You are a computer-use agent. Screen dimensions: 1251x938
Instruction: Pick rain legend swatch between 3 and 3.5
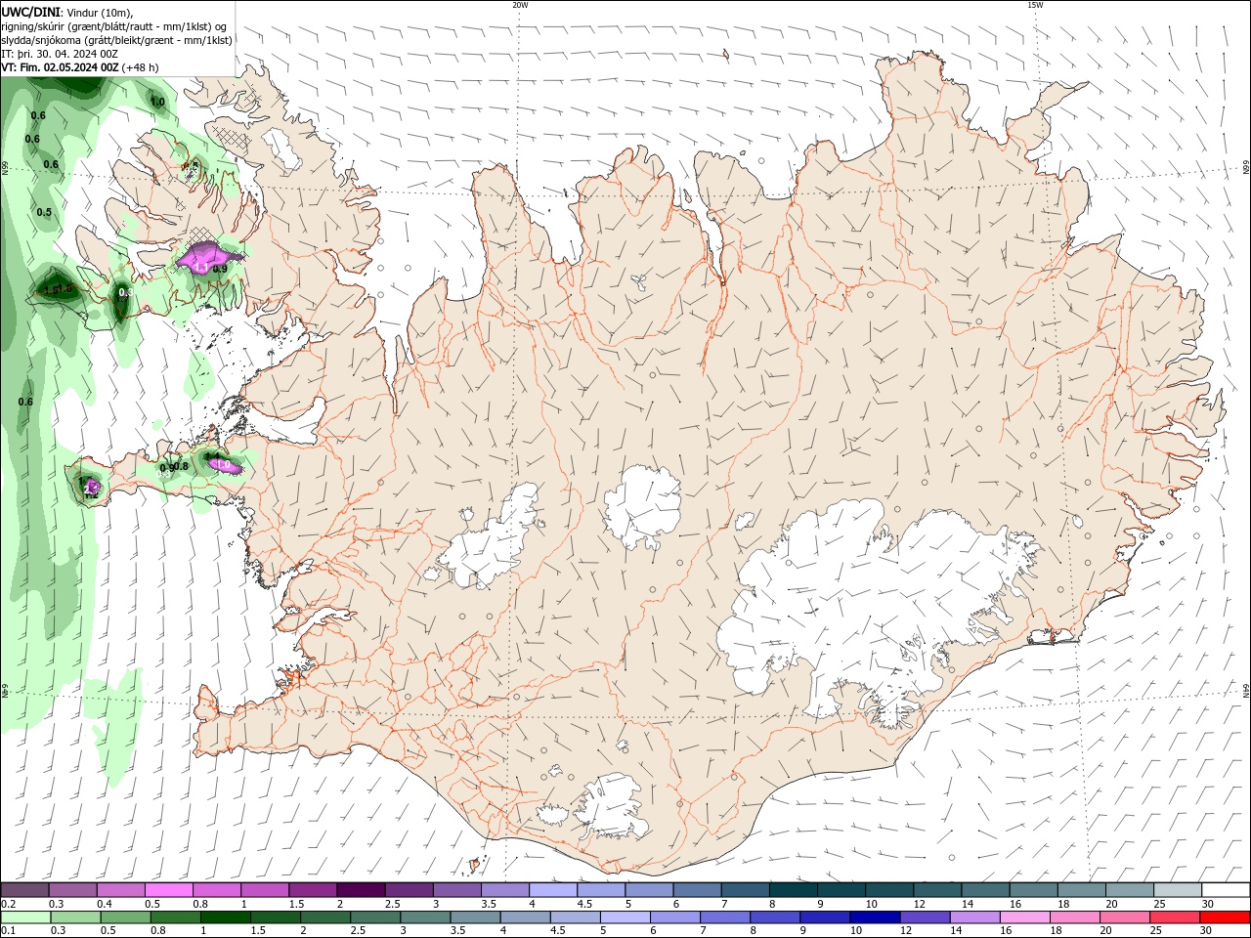tap(425, 917)
